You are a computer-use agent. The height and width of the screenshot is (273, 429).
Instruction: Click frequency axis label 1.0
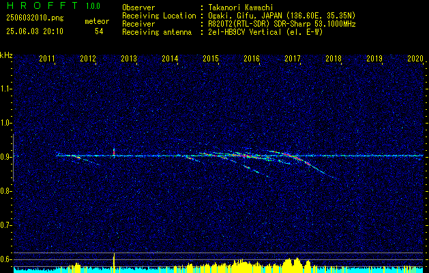point(5,123)
